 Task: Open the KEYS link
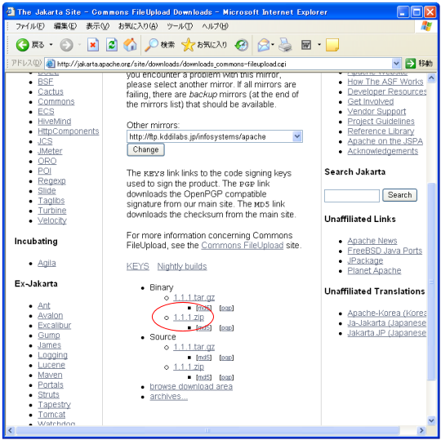pos(137,266)
